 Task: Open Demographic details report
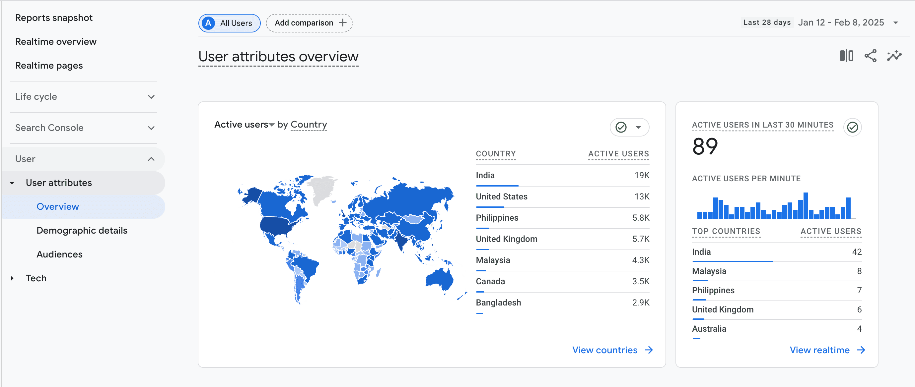click(82, 231)
